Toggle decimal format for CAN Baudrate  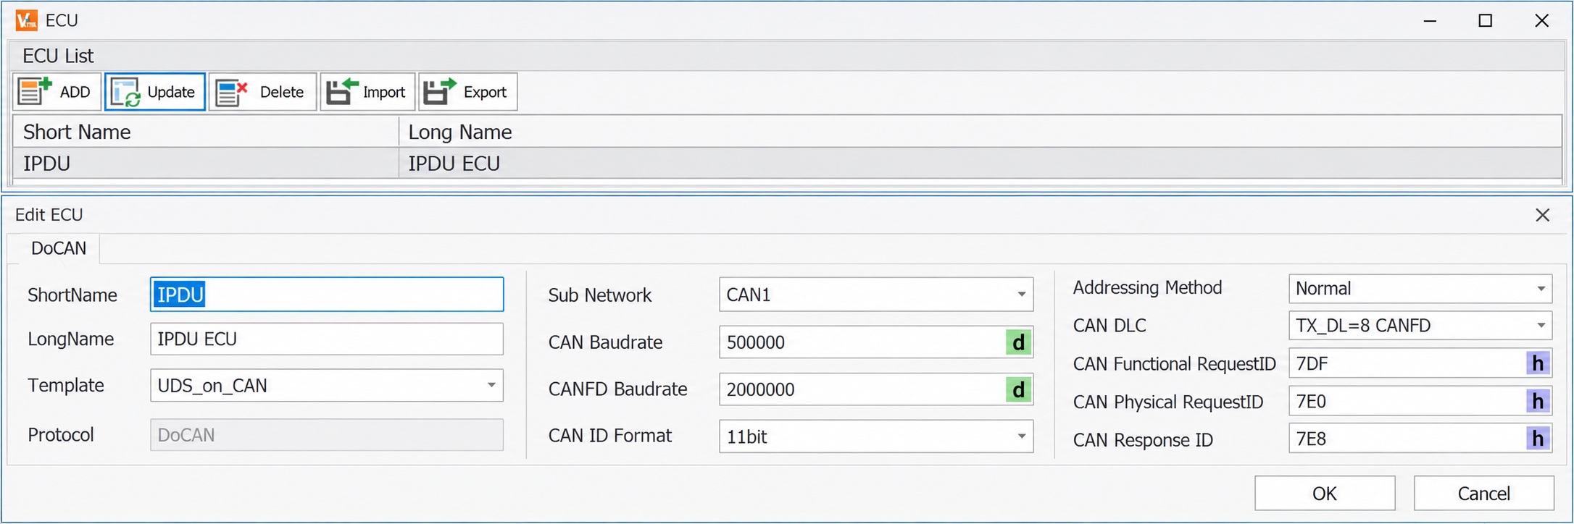(x=1018, y=342)
